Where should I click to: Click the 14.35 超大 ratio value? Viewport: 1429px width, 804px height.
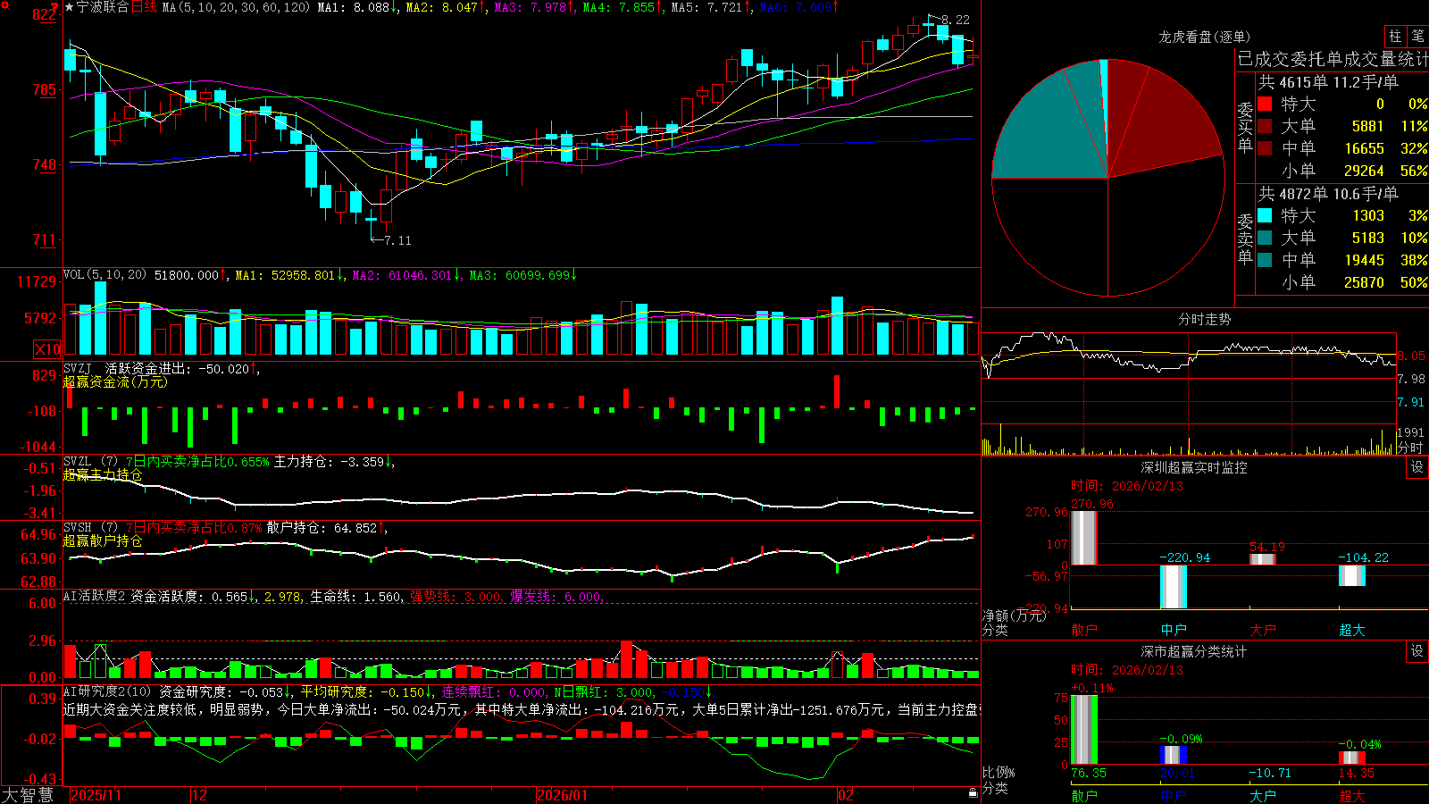tap(1357, 773)
